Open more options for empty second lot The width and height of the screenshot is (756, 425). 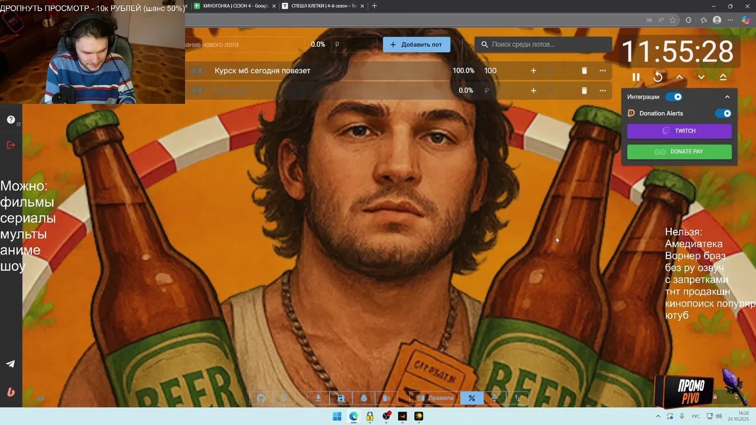click(x=602, y=90)
